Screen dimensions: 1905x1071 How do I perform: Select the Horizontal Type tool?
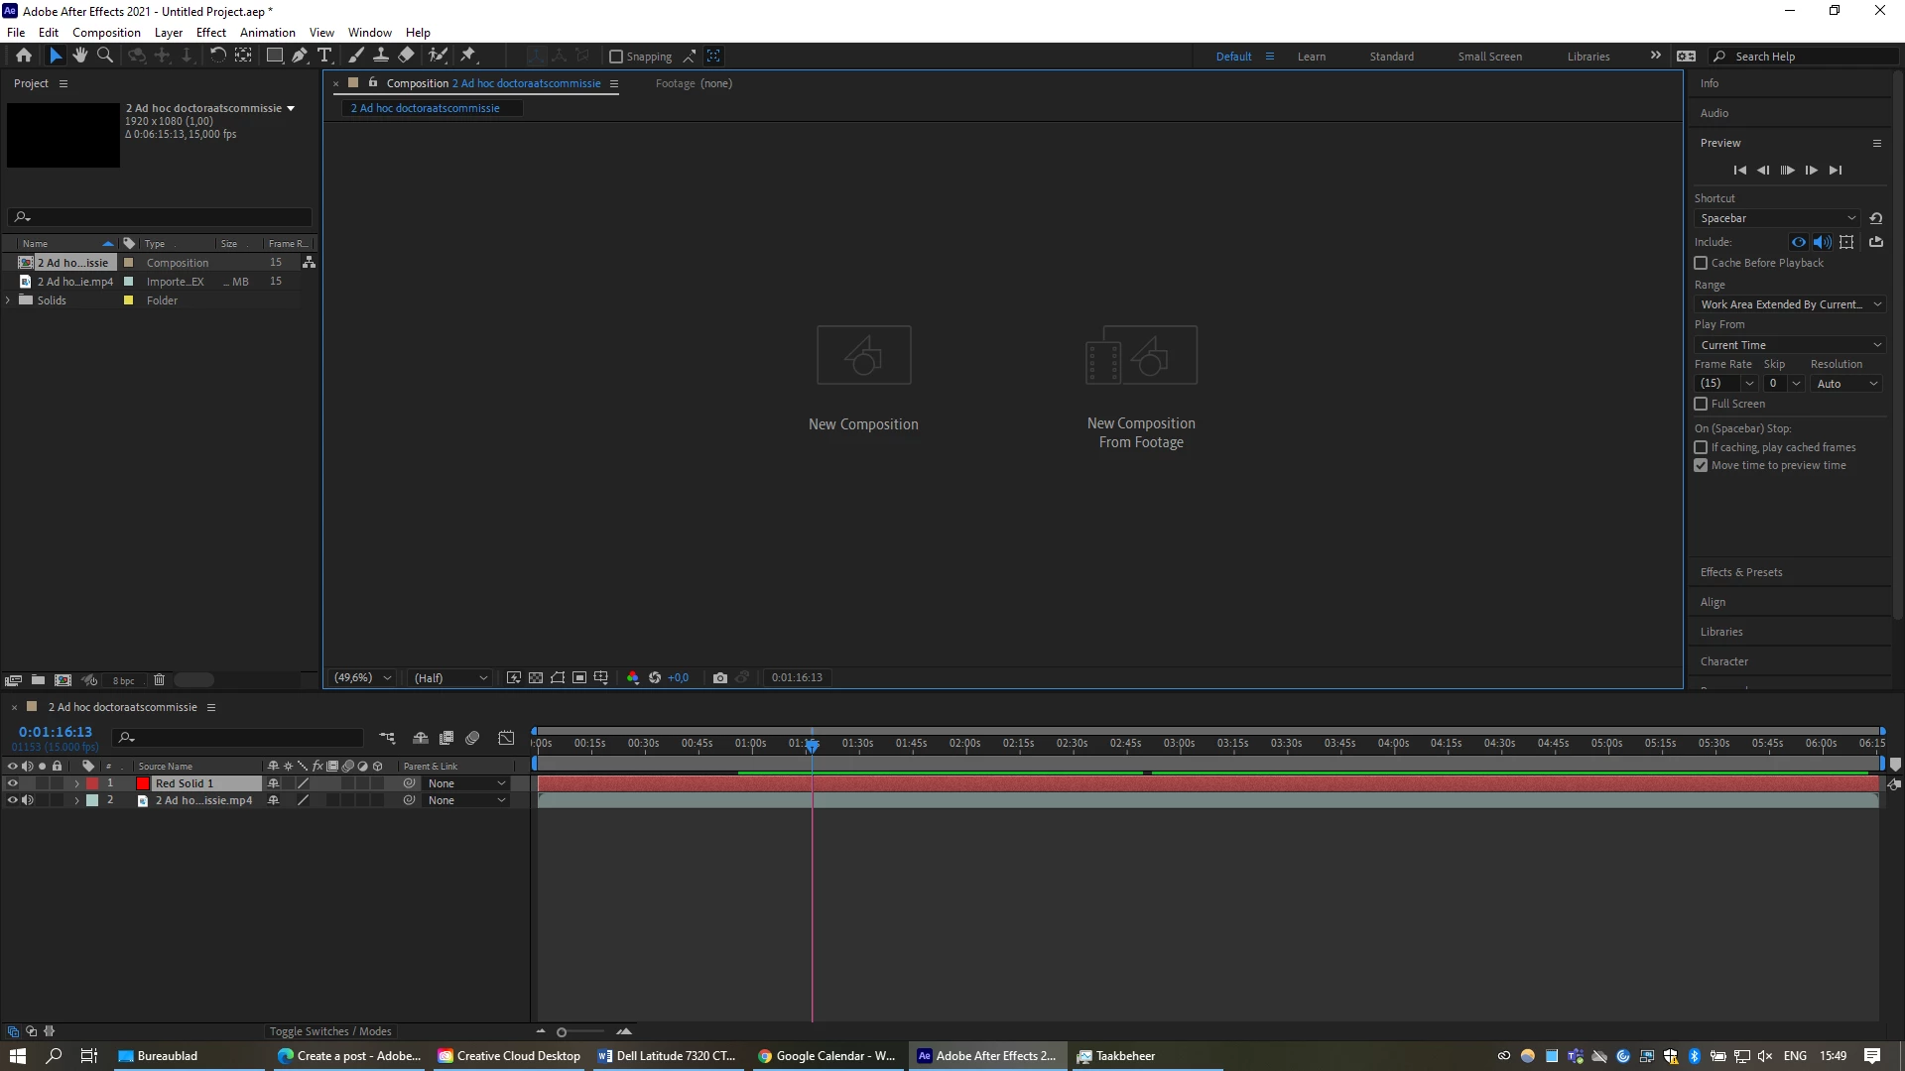click(324, 56)
